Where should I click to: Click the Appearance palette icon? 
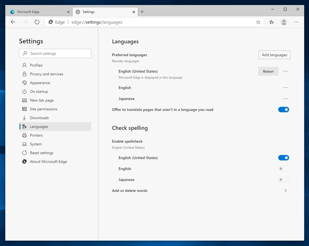click(x=24, y=83)
